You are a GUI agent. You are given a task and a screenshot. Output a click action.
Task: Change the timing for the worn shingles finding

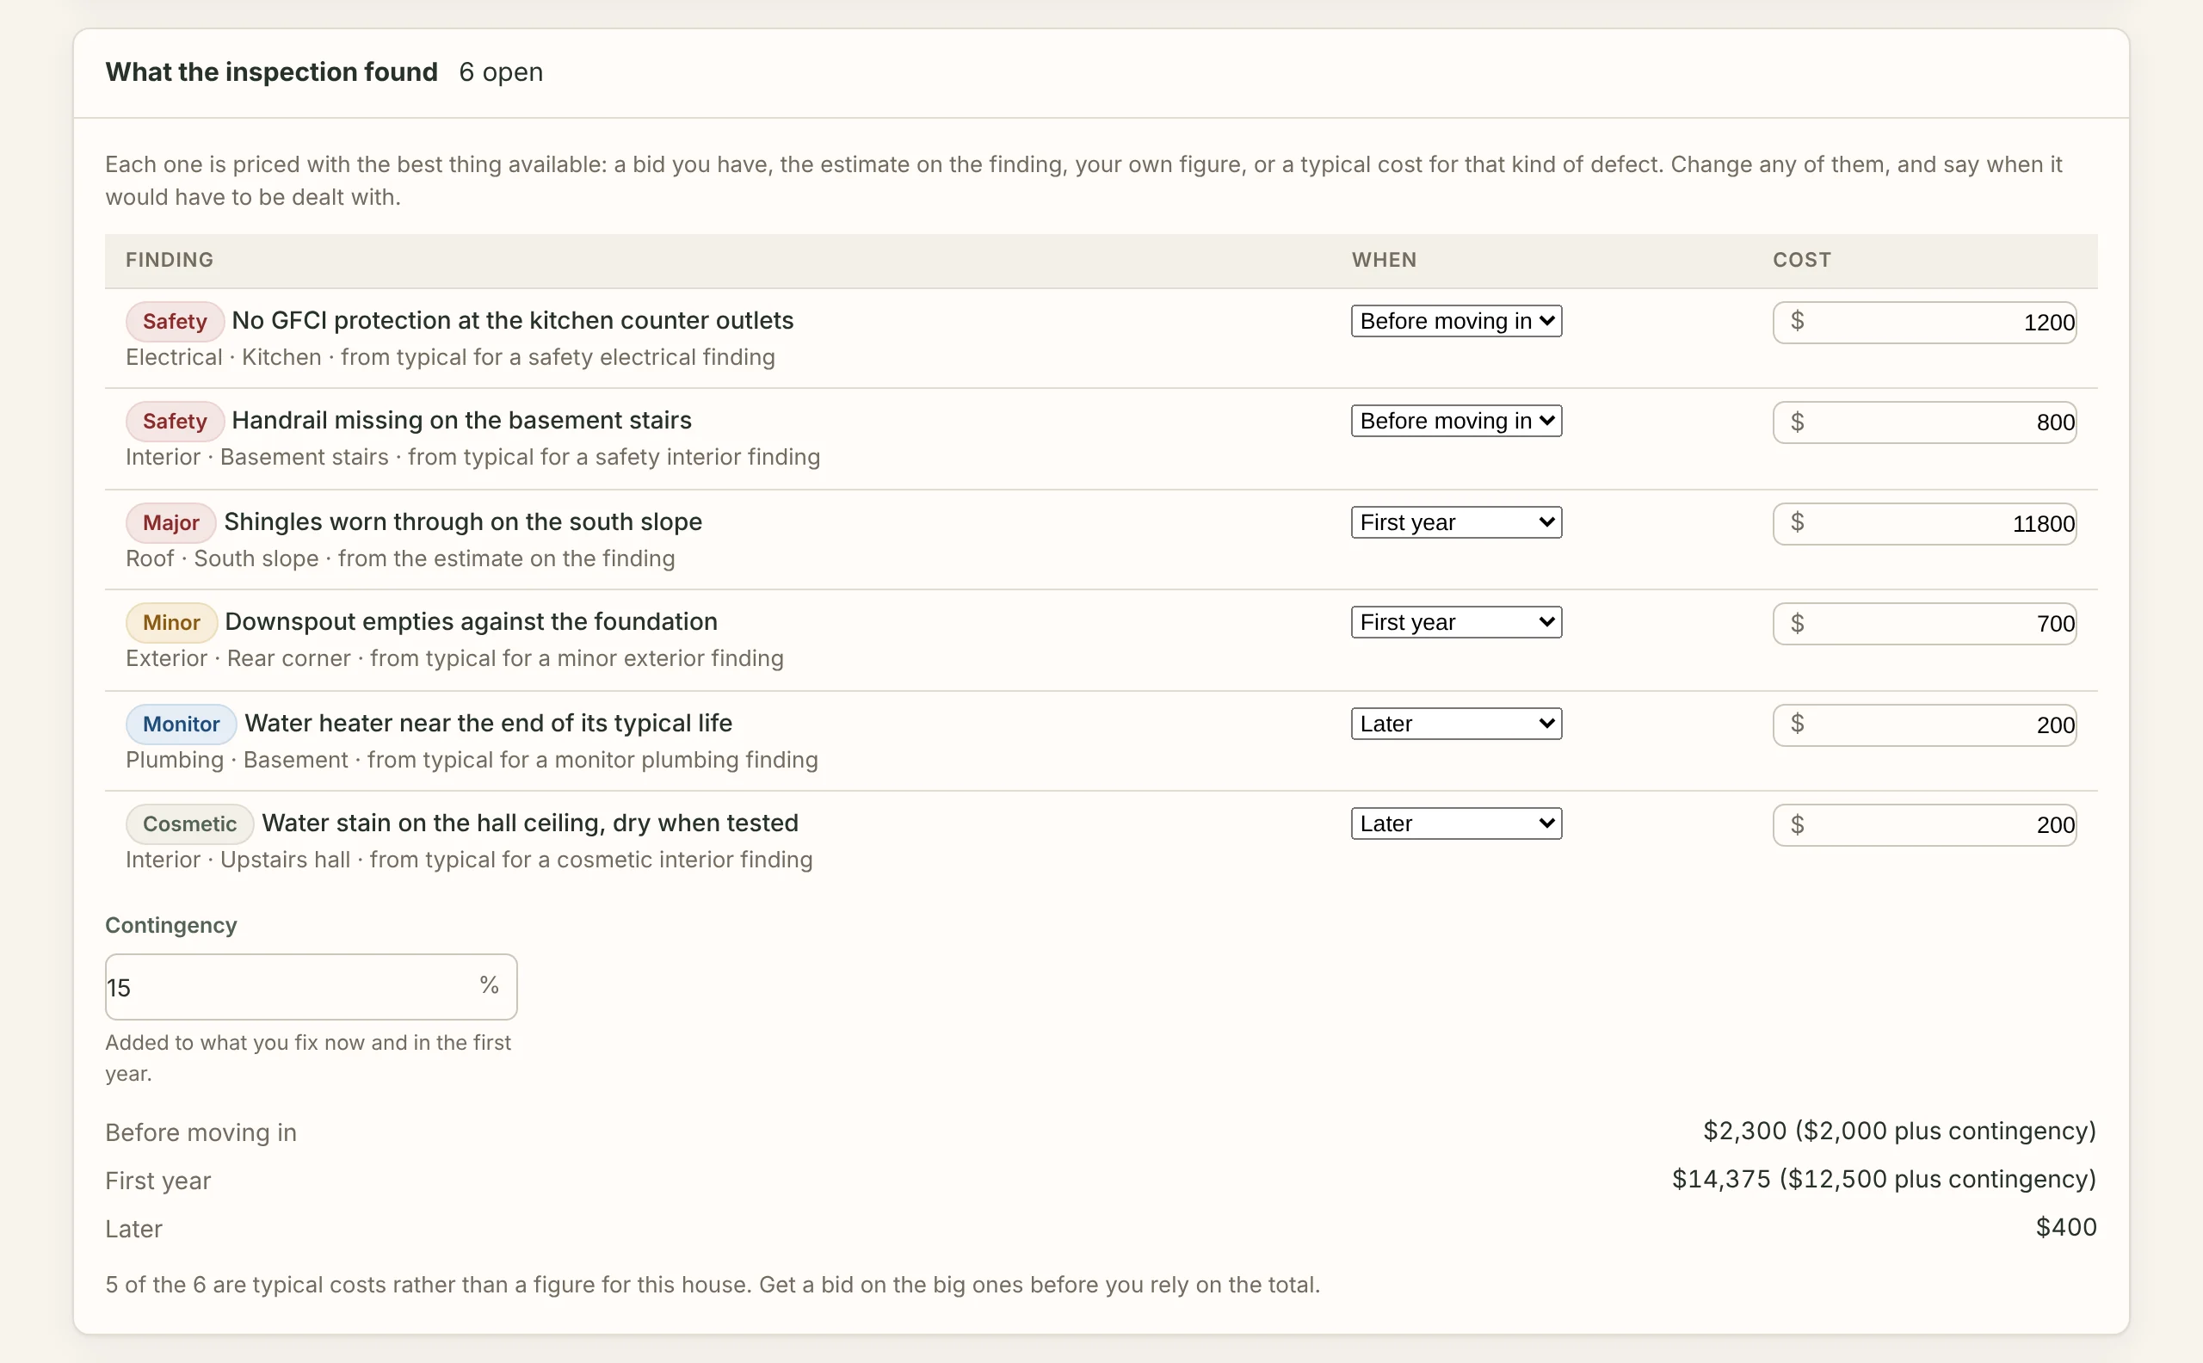[1456, 522]
